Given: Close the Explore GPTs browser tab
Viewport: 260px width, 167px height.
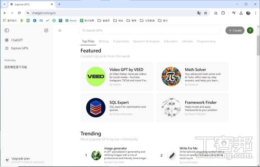Looking at the screenshot, I should click(x=52, y=4).
